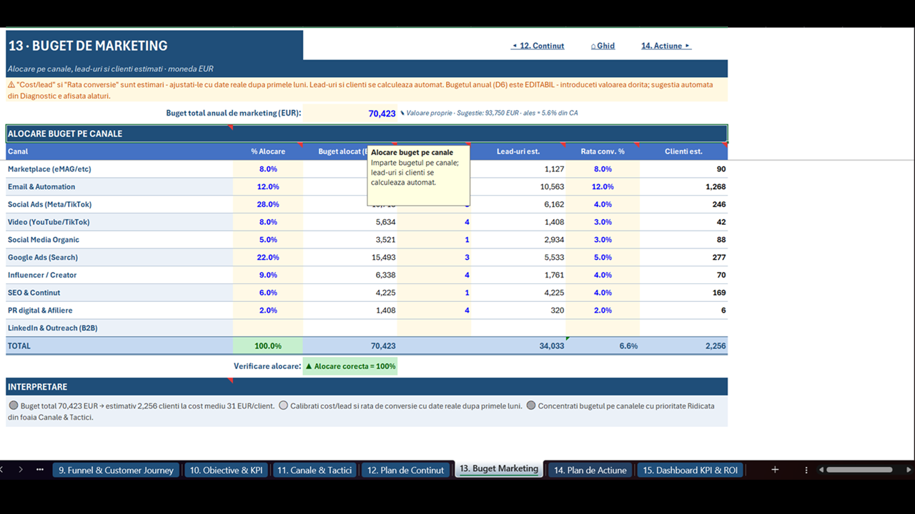Screen dimensions: 915x514
Task: Click the previous sheet arrow in tab bar
Action: click(x=2, y=470)
